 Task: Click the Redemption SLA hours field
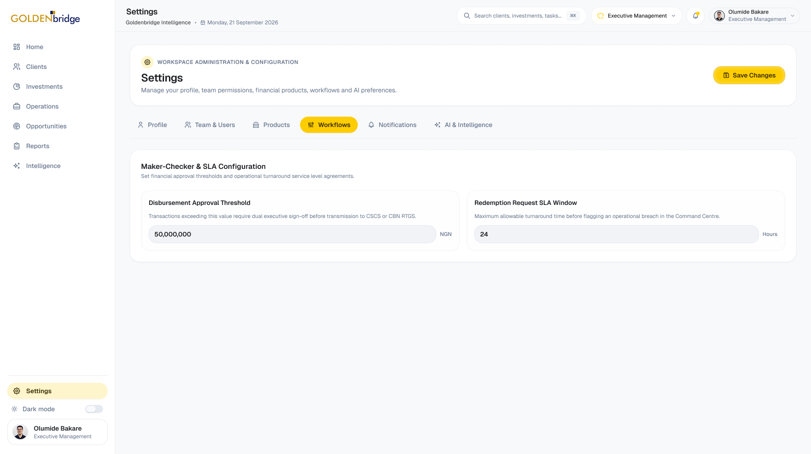pos(616,234)
